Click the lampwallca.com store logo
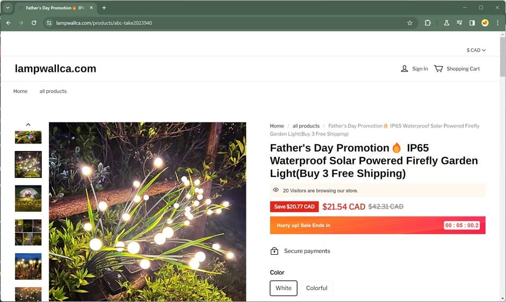This screenshot has width=506, height=302. click(x=55, y=69)
